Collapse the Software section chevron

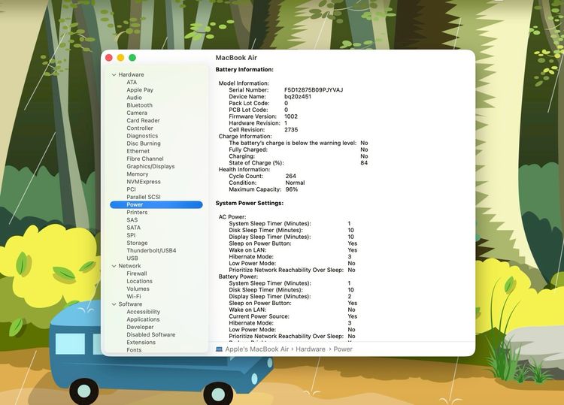pos(114,304)
